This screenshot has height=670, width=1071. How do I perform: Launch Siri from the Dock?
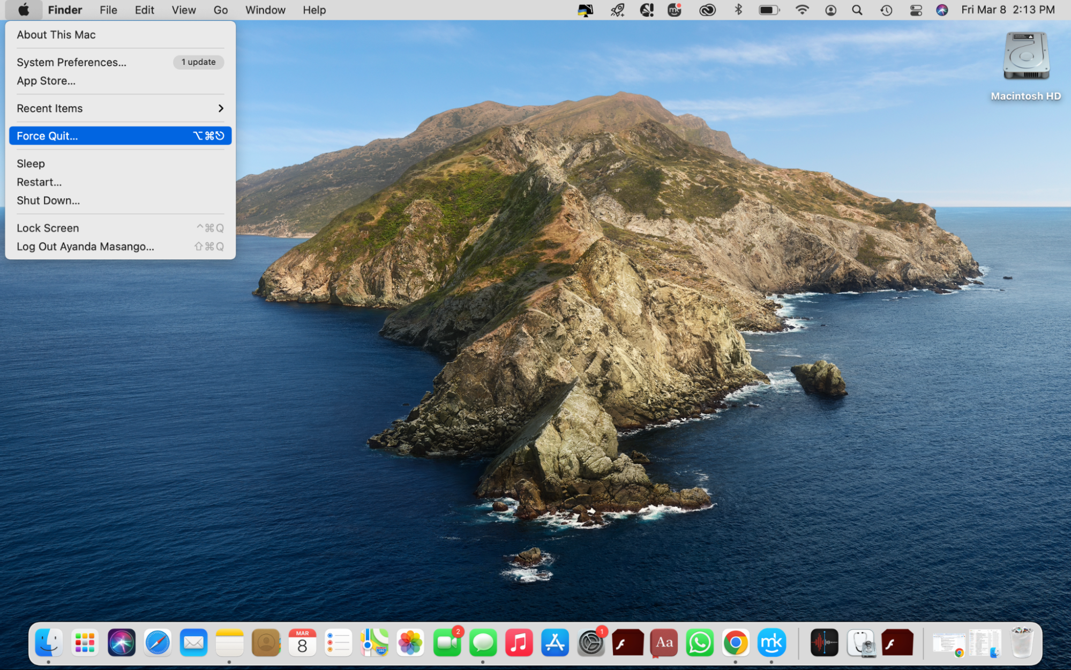121,643
